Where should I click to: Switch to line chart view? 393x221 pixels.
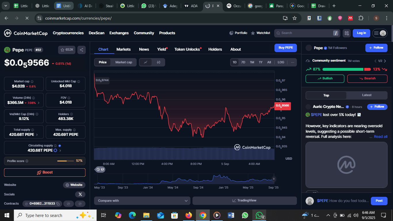146,62
